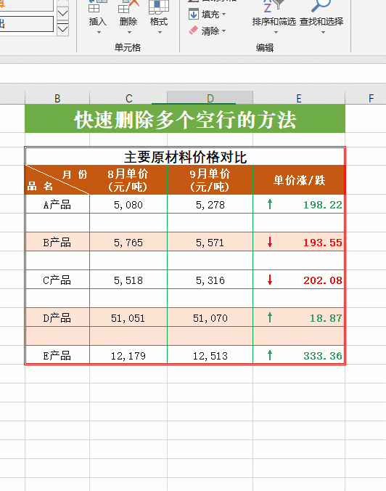Select the cell C产品
Screen dimensions: 386x491
tap(57, 280)
